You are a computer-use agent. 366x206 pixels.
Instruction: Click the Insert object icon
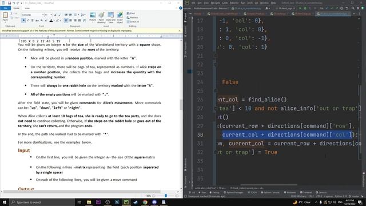pyautogui.click(x=120, y=18)
